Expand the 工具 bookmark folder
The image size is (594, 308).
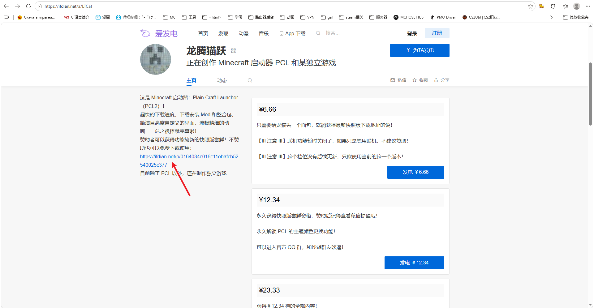click(189, 17)
